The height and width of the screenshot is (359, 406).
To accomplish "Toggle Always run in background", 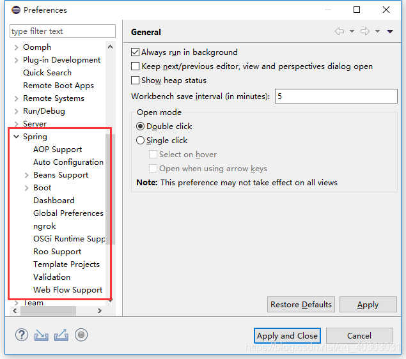I will tap(135, 52).
